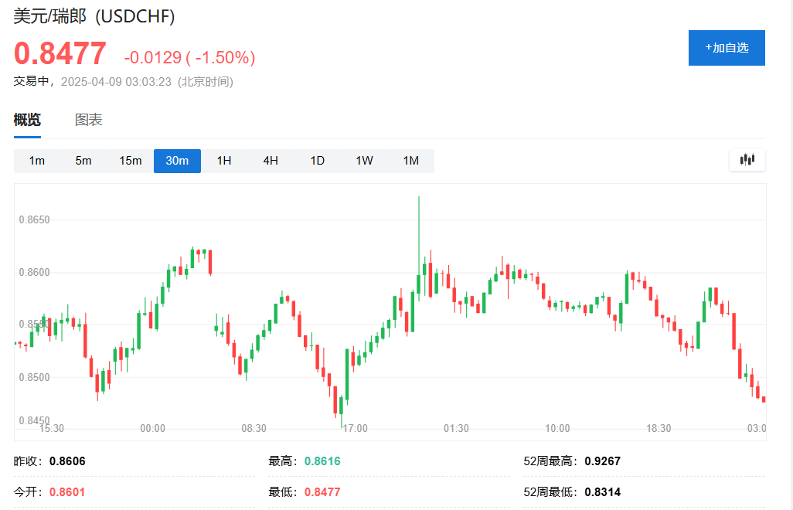Switch chart to 4H interval
Screen dimensions: 793x510
pyautogui.click(x=271, y=161)
